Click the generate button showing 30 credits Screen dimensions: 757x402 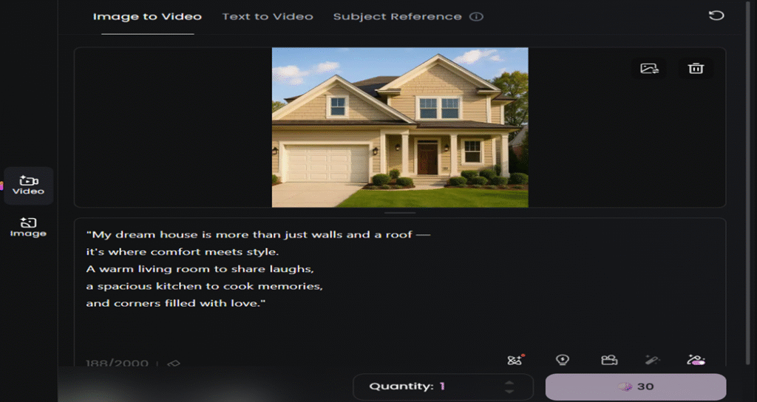635,386
